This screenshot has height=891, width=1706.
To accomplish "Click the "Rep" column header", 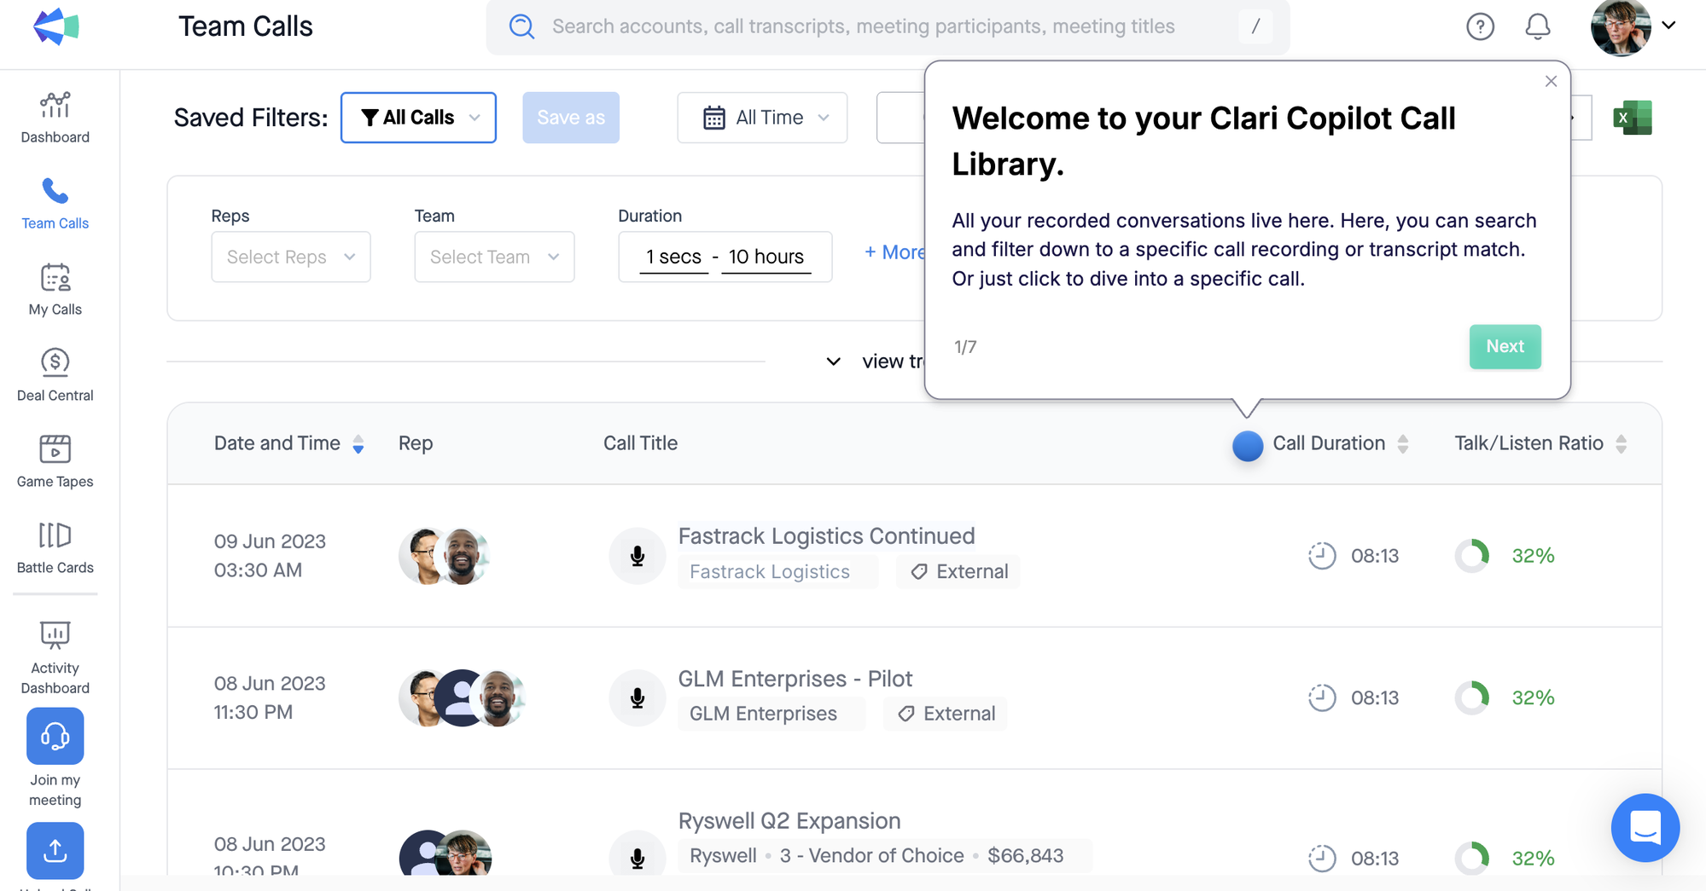I will pyautogui.click(x=416, y=443).
